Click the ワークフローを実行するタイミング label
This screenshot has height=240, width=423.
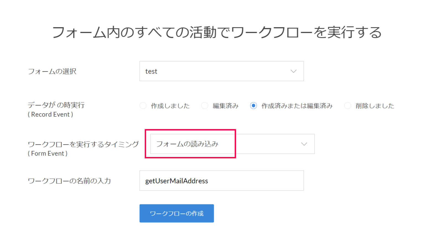(83, 144)
